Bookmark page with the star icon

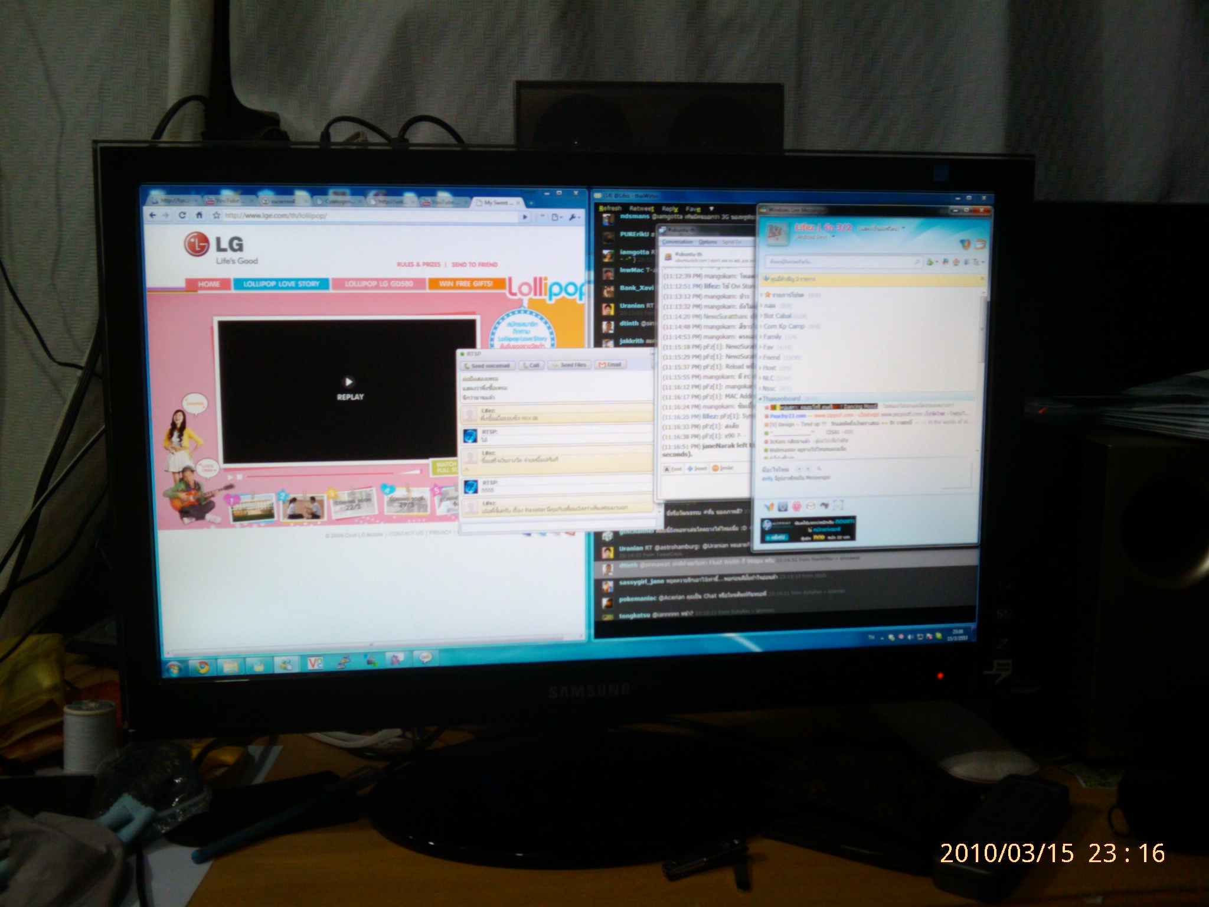(217, 216)
